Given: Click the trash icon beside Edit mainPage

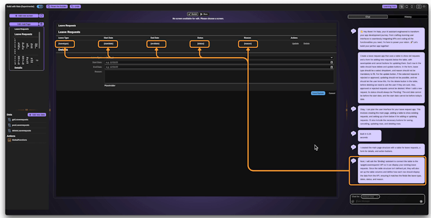Looking at the screenshot, I should [41, 24].
